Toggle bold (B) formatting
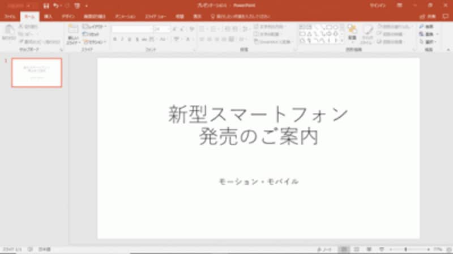 coord(115,39)
